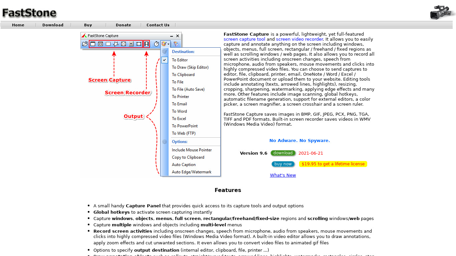Select To Excel destination
This screenshot has width=456, height=256.
179,119
